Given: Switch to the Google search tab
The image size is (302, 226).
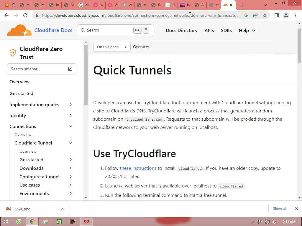Looking at the screenshot, I should (x=83, y=5).
